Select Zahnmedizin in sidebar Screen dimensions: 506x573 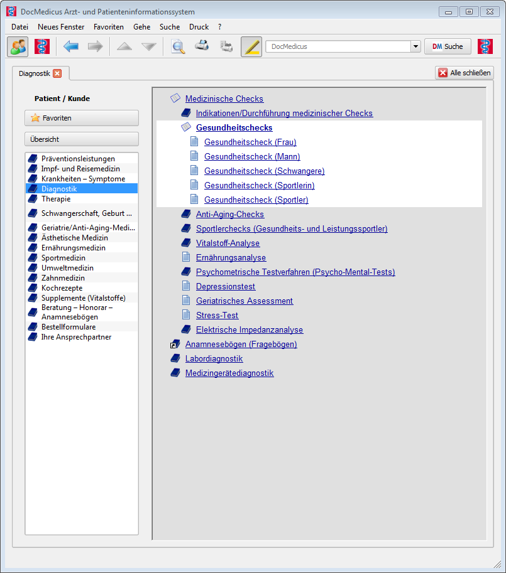click(x=82, y=278)
